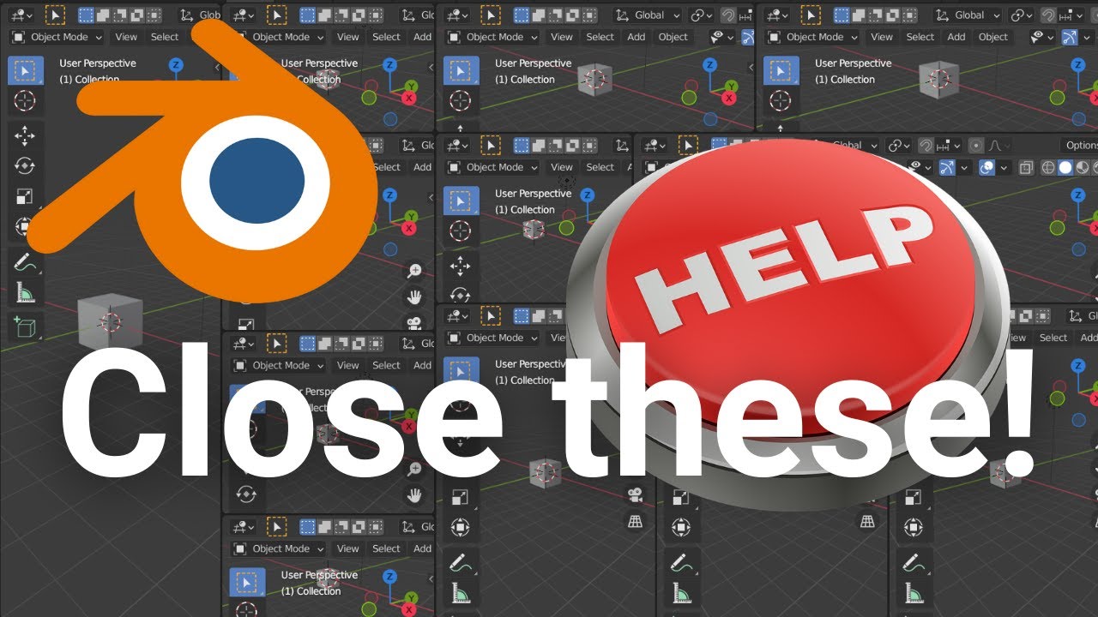Screen dimensions: 1098x617
Task: Open the View menu in the leftmost viewport
Action: tap(126, 37)
